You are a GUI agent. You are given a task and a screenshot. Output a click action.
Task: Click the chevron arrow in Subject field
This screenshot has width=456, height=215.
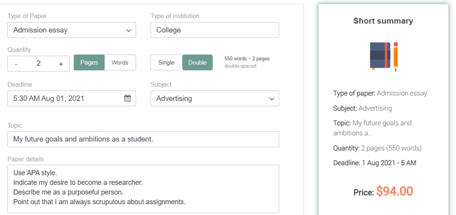pyautogui.click(x=272, y=99)
